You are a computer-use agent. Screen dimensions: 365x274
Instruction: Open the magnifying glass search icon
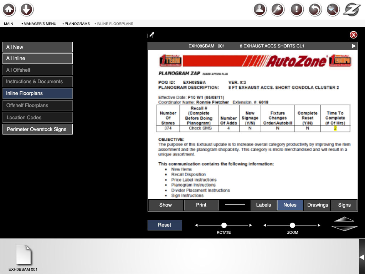click(x=333, y=10)
